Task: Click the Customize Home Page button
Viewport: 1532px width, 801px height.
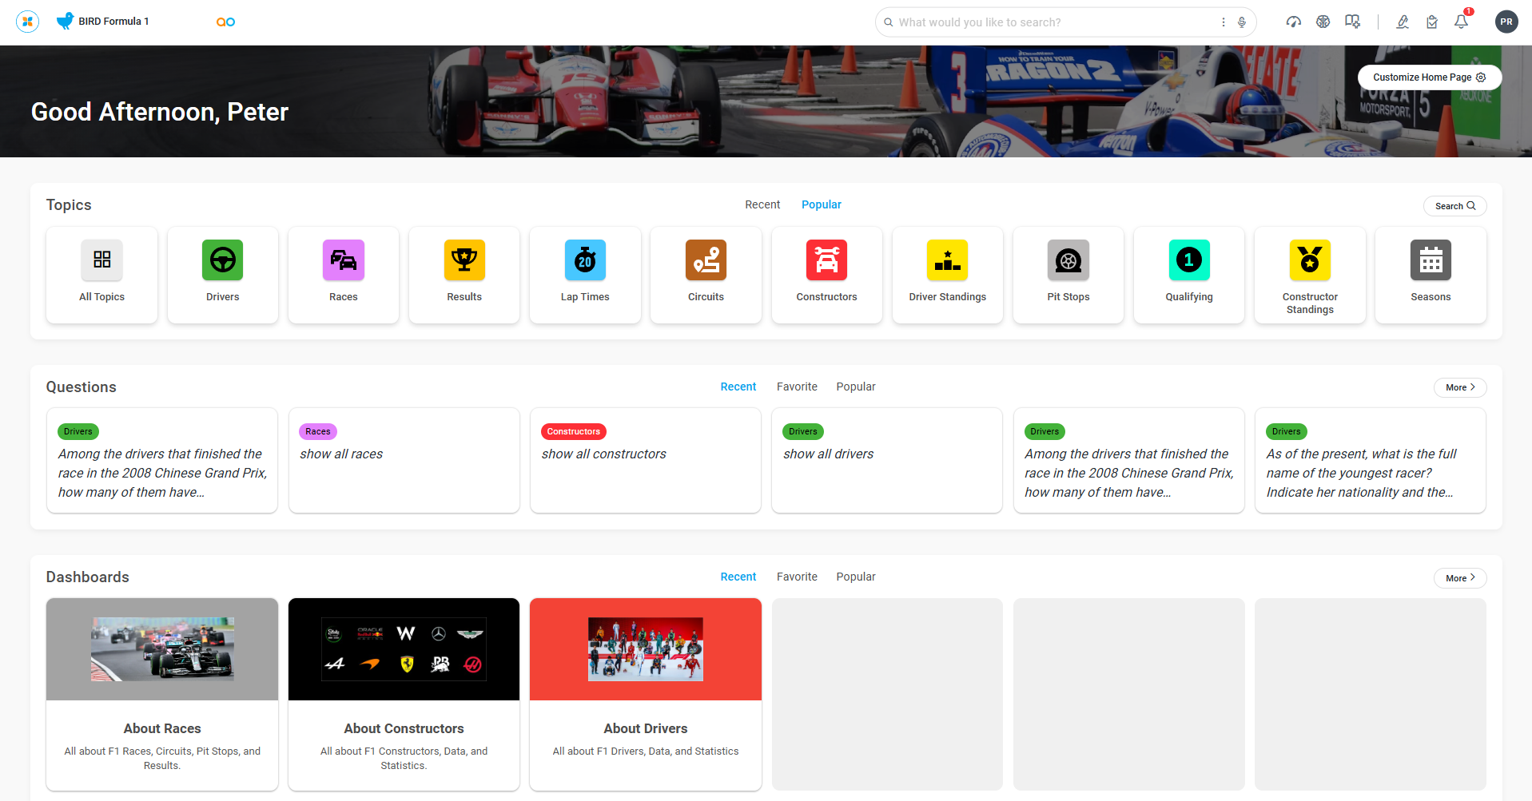Action: click(1429, 77)
